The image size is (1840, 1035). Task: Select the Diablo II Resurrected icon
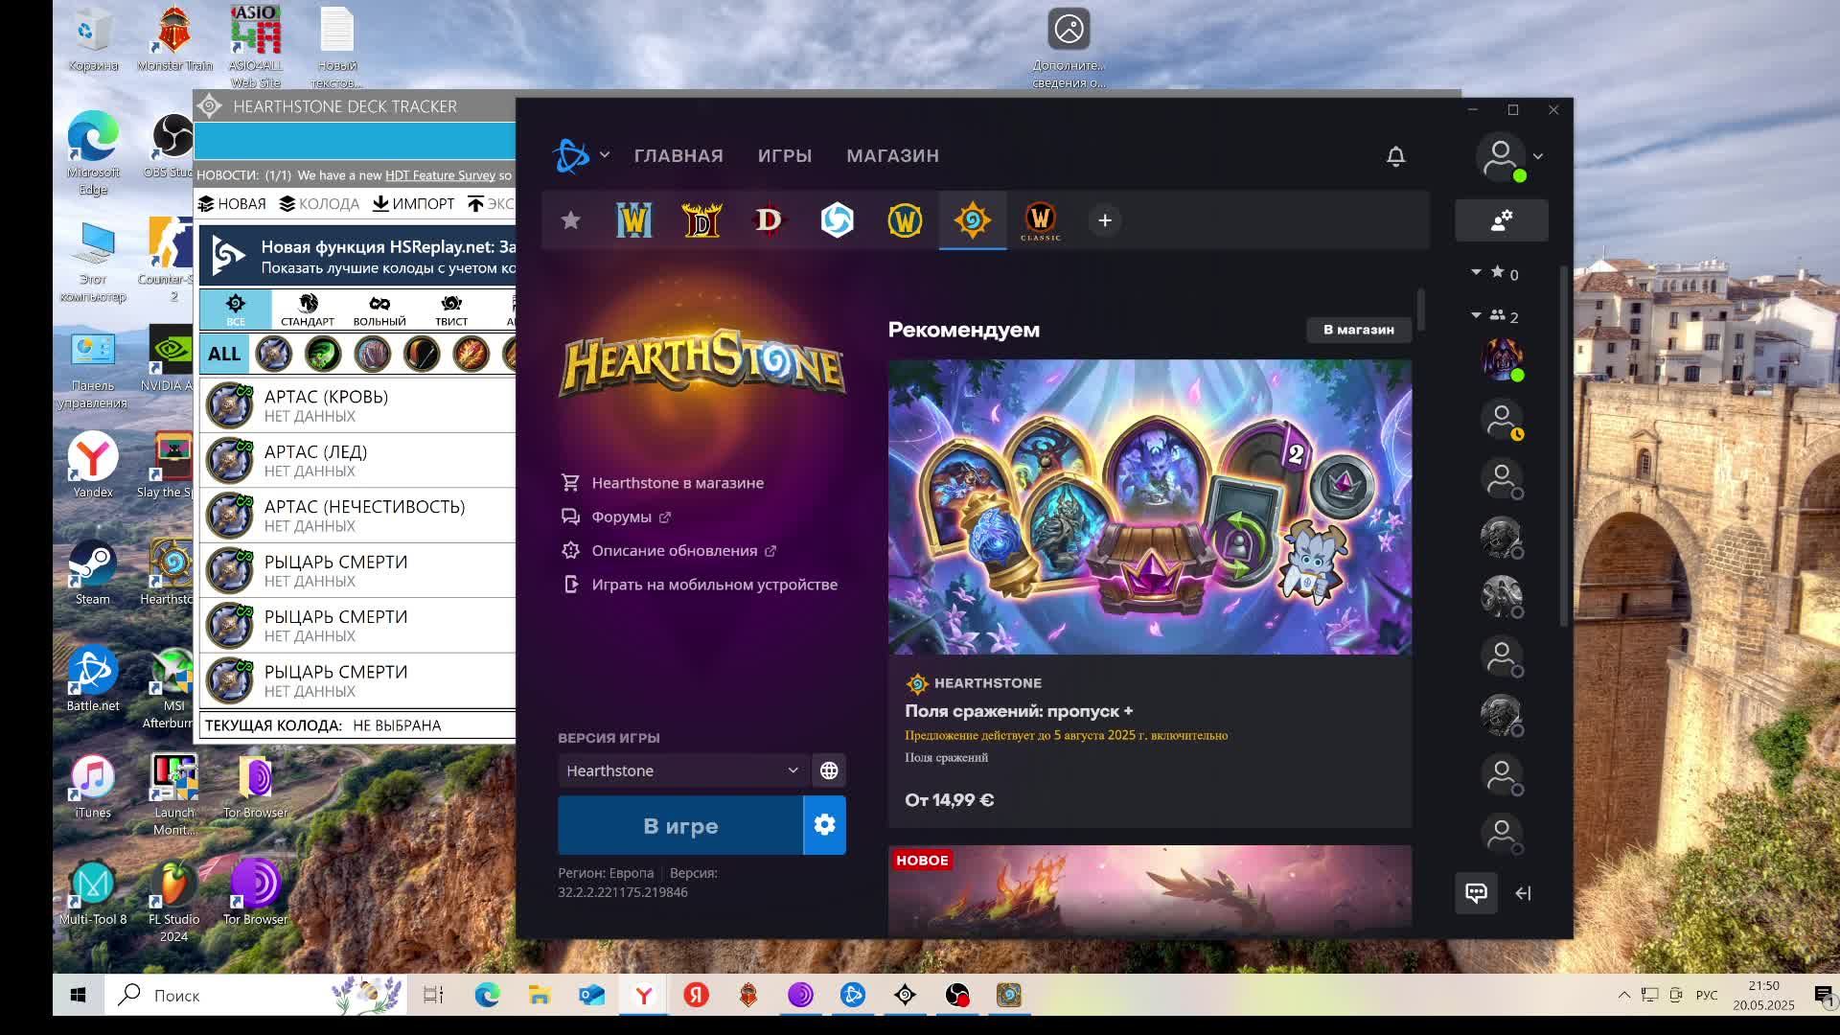click(x=701, y=220)
